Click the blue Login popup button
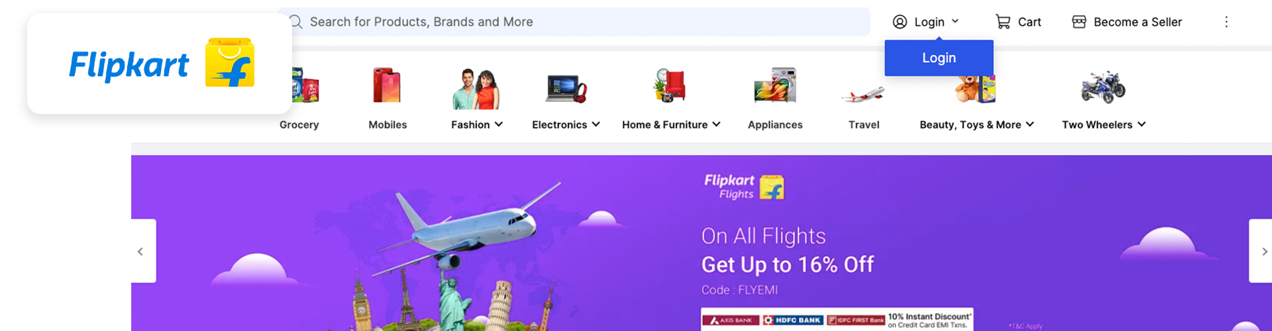The height and width of the screenshot is (331, 1272). click(939, 58)
